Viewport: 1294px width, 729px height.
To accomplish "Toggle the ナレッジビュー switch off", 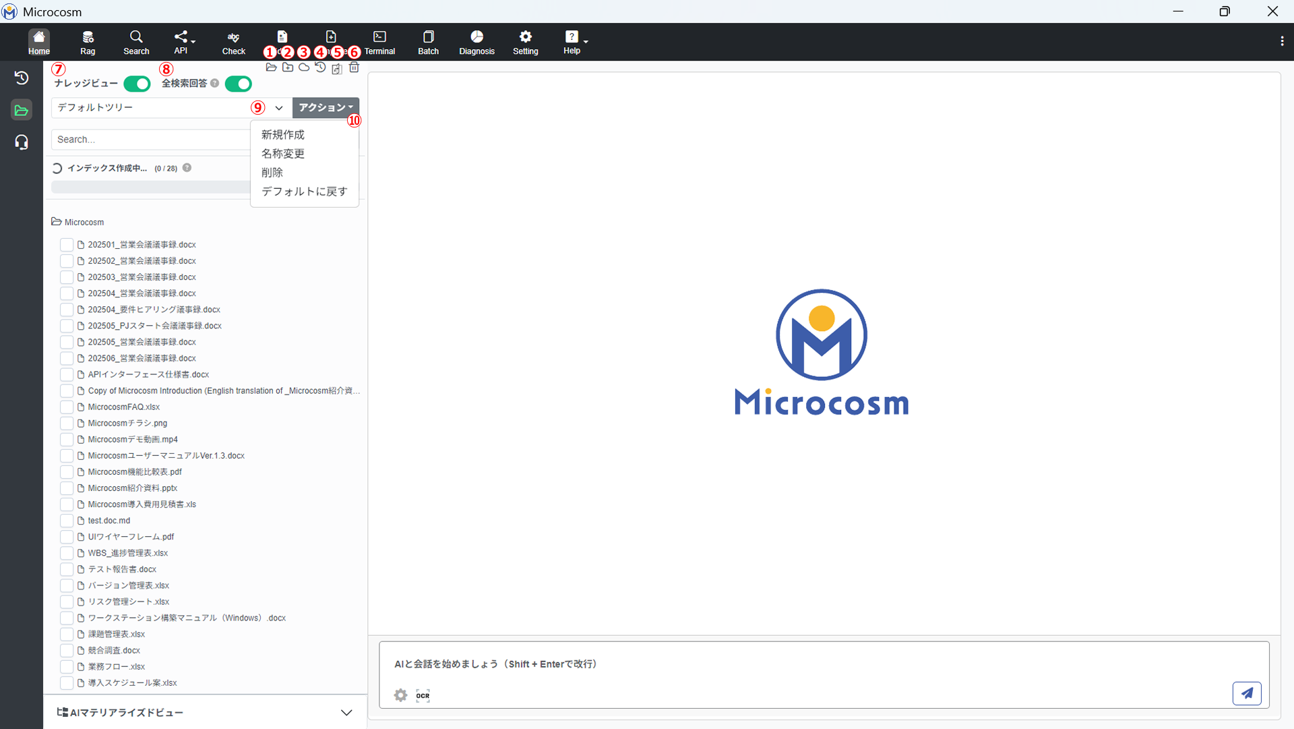I will click(x=137, y=84).
